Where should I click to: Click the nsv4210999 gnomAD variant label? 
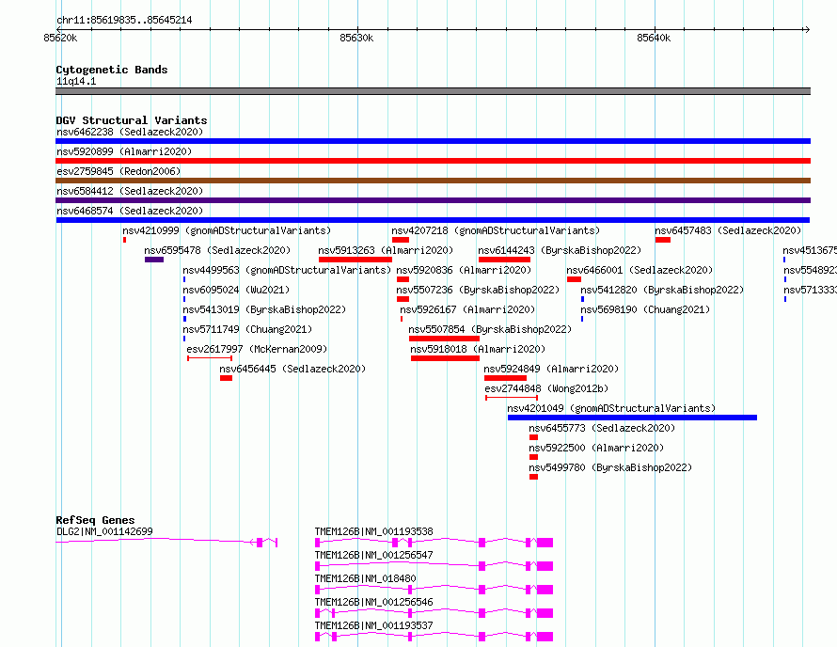click(x=227, y=230)
